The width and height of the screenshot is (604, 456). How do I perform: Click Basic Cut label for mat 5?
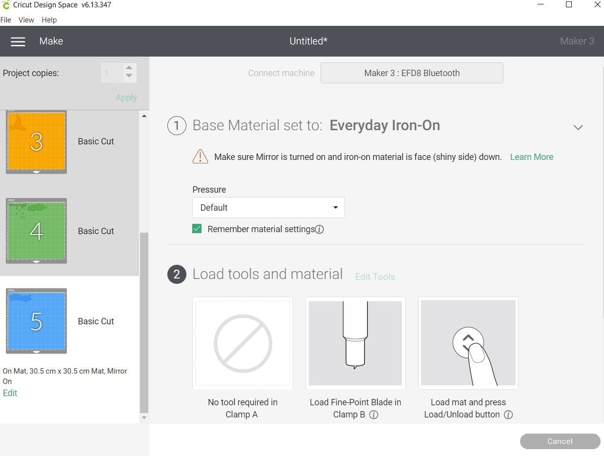coord(96,321)
